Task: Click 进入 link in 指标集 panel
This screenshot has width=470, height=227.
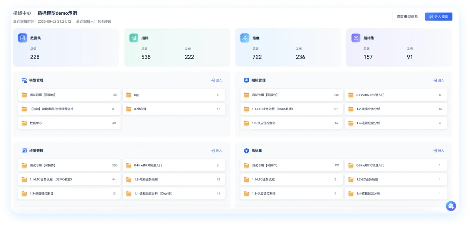Action: tap(438, 150)
